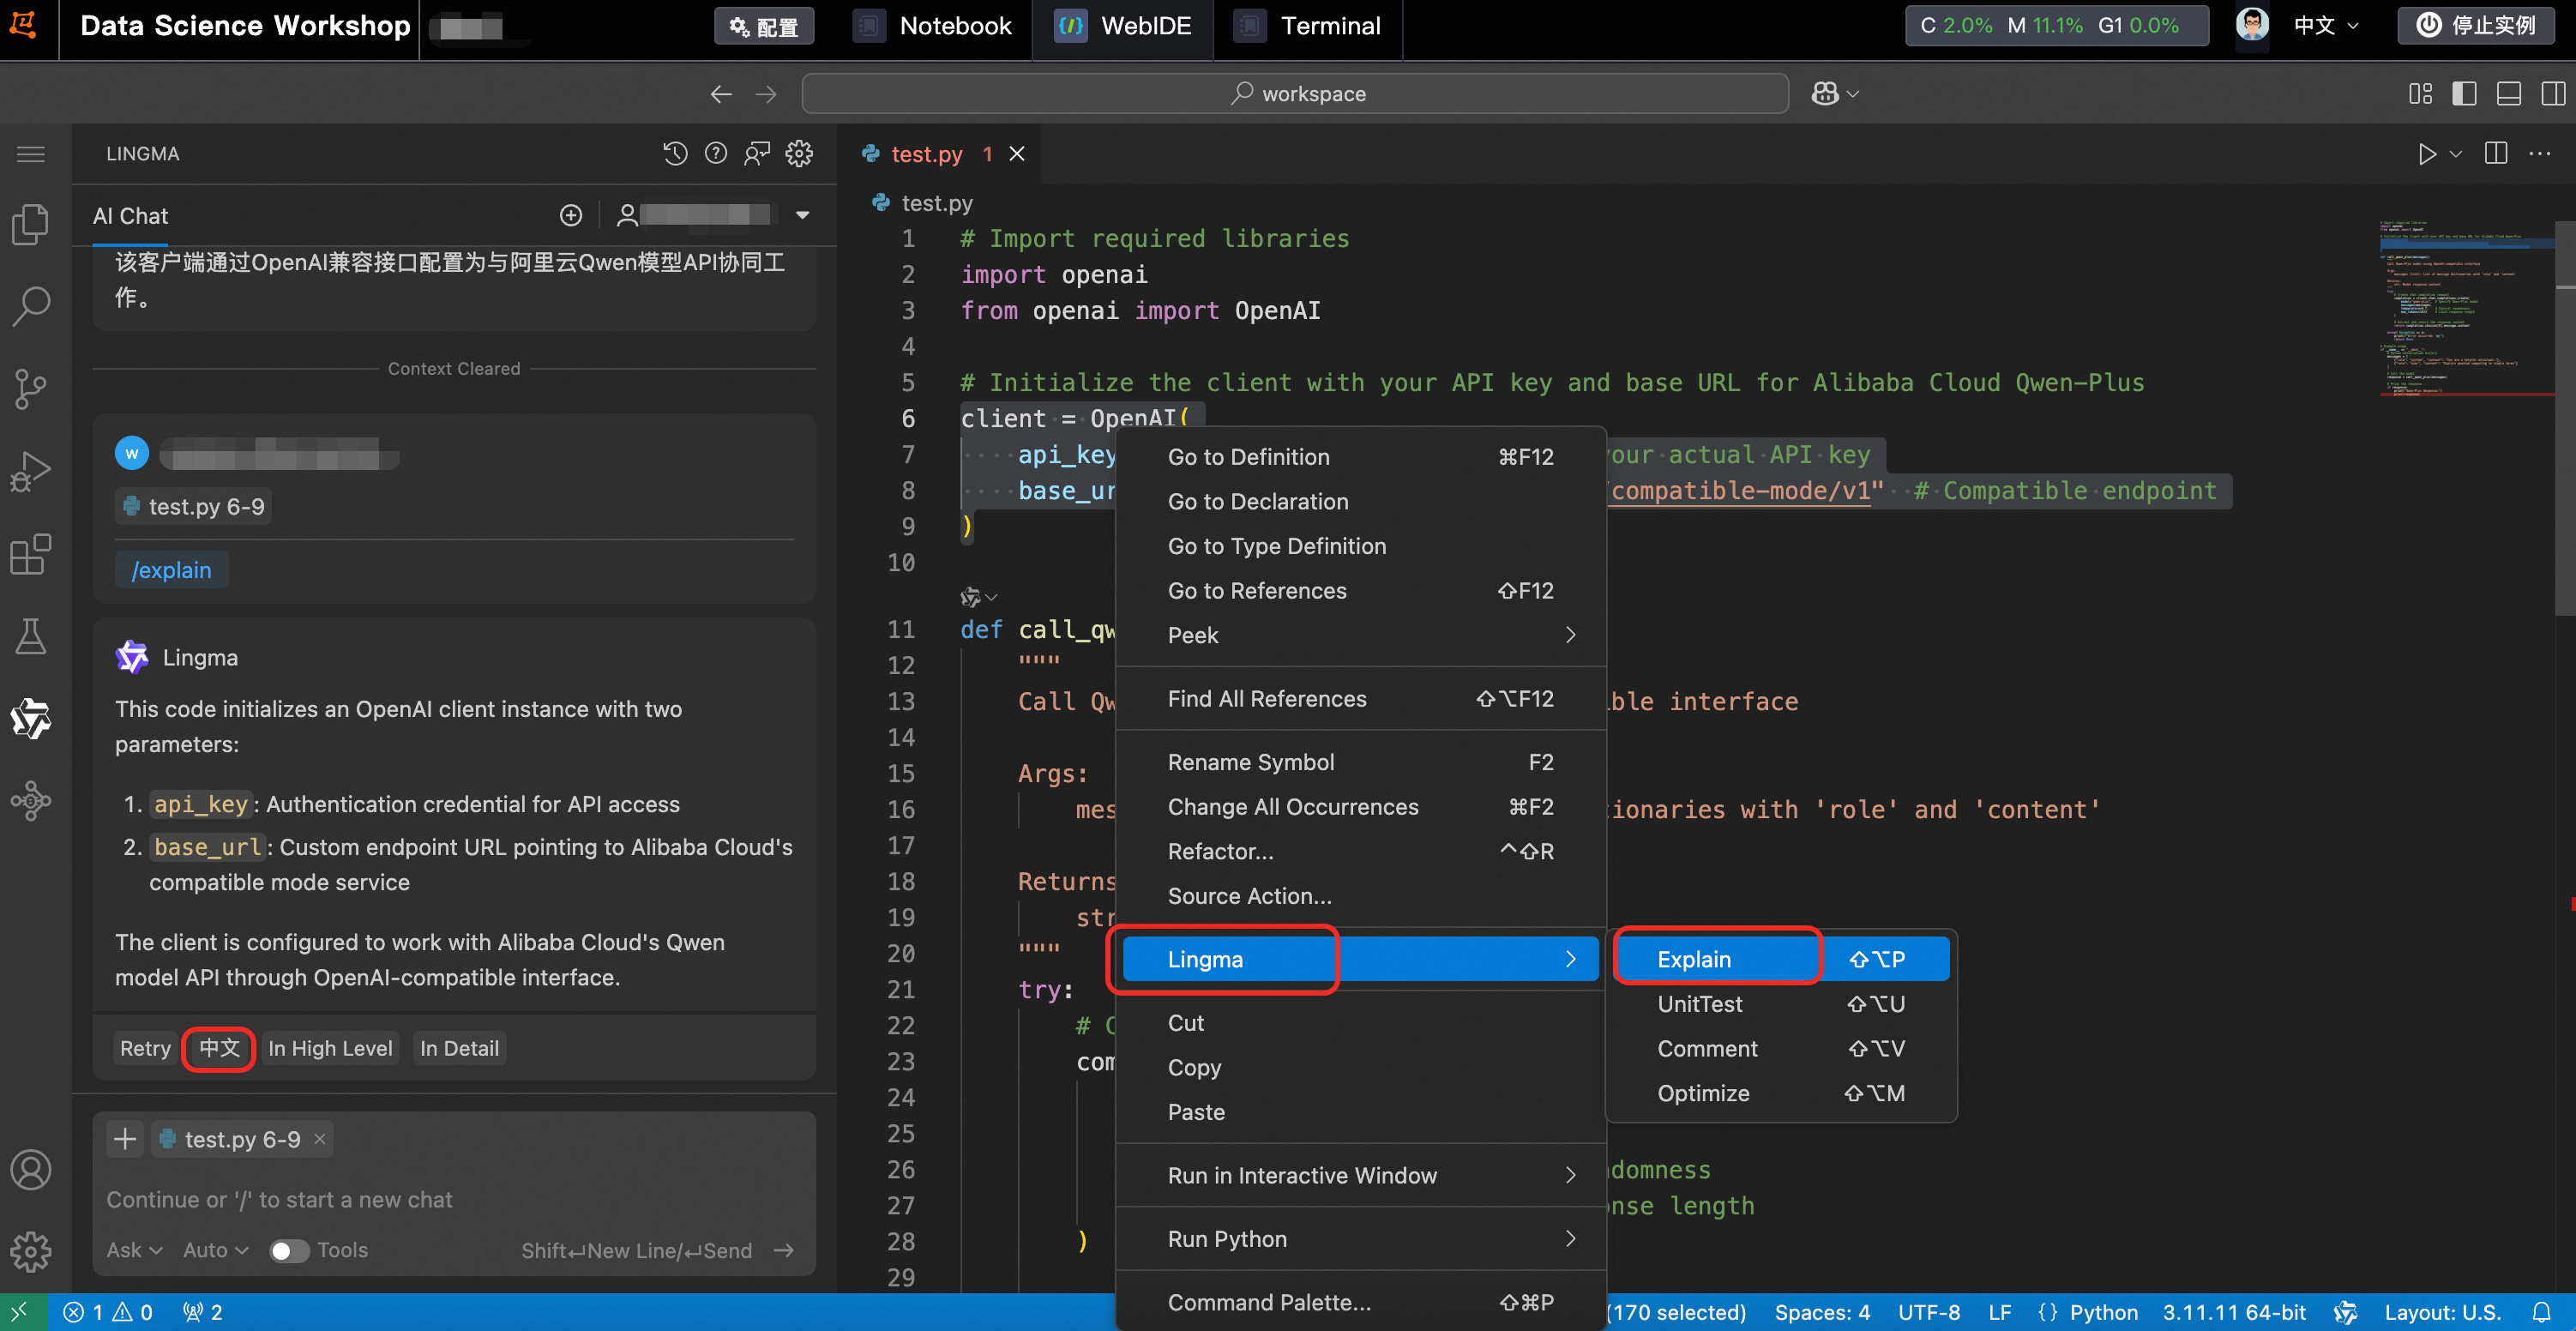
Task: Open the Source Control sidebar icon
Action: (30, 388)
